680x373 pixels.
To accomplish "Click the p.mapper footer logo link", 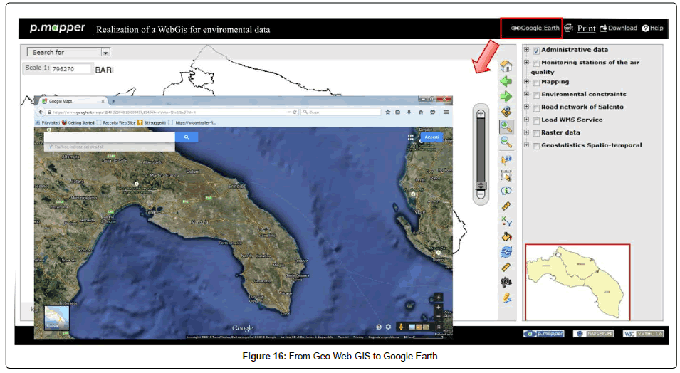I will [544, 334].
